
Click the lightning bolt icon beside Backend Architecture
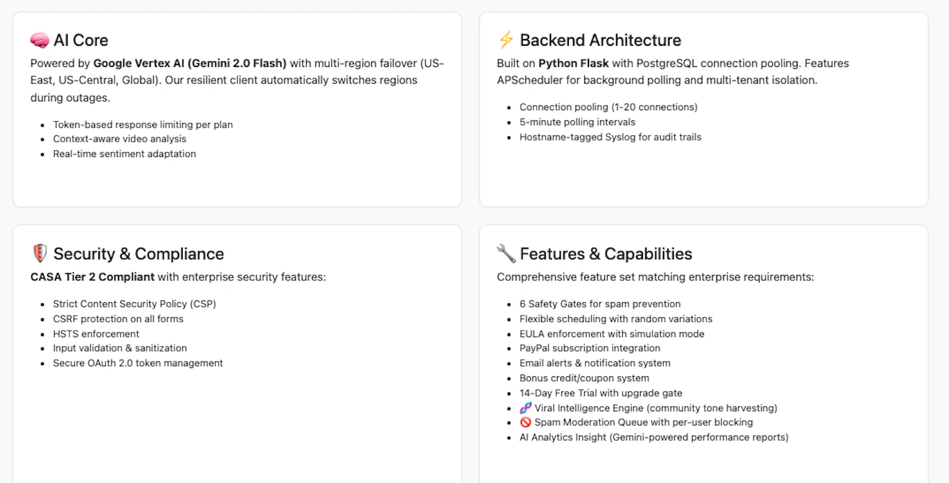506,40
